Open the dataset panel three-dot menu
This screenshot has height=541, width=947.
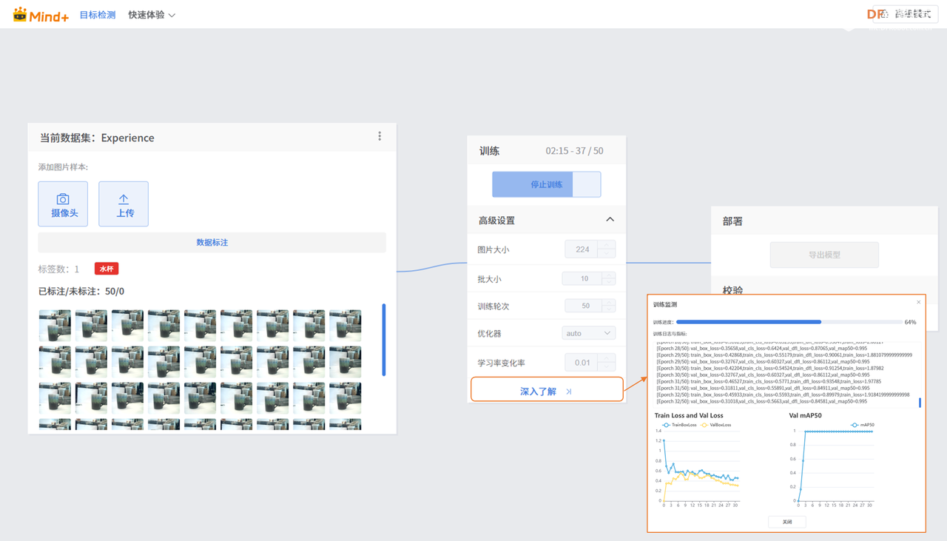[x=379, y=136]
